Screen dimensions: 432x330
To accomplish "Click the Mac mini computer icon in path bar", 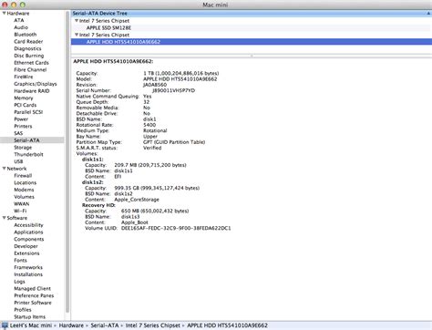I will click(x=5, y=325).
